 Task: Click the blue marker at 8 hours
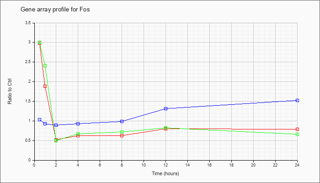(x=122, y=121)
